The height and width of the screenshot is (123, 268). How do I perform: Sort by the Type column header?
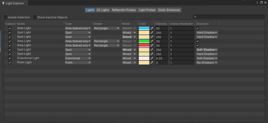[x=78, y=24]
